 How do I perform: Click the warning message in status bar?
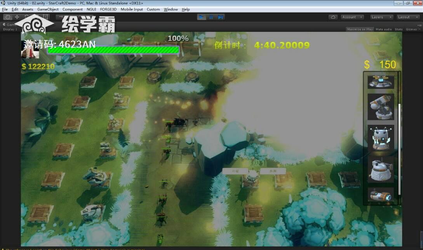[x=73, y=249]
